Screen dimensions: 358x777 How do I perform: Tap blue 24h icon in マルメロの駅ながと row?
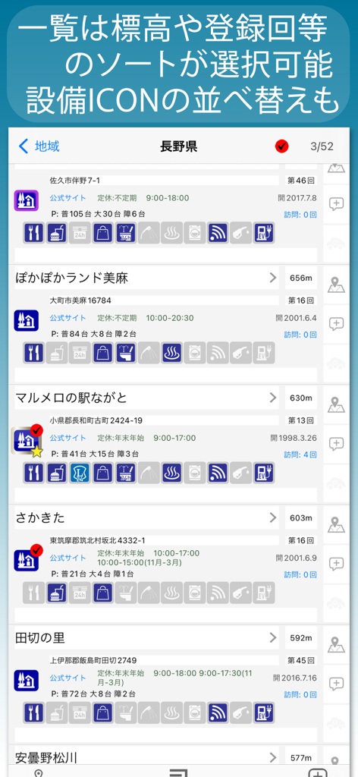tap(80, 473)
